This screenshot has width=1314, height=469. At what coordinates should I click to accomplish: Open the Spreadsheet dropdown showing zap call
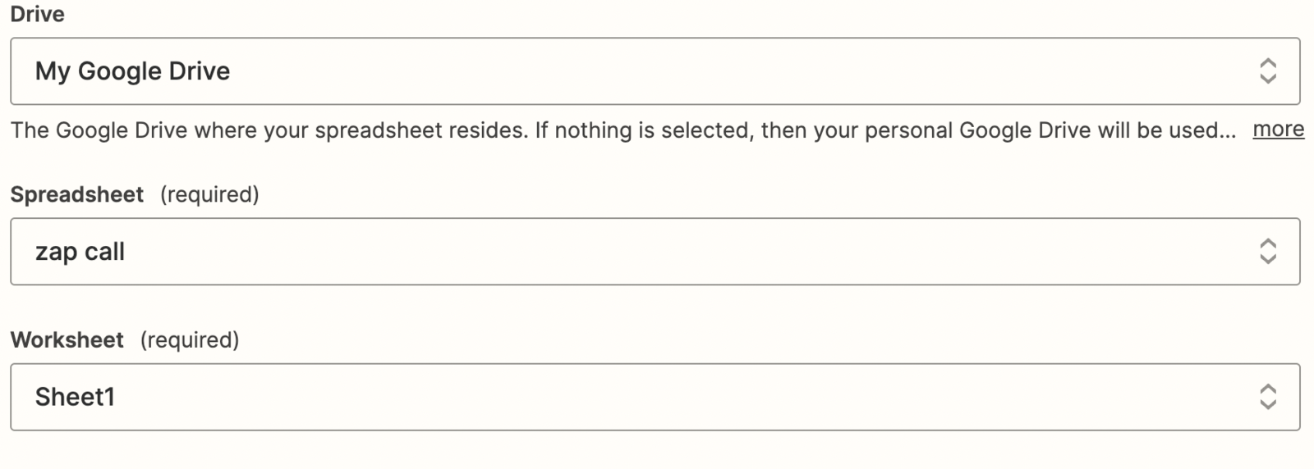[x=655, y=251]
